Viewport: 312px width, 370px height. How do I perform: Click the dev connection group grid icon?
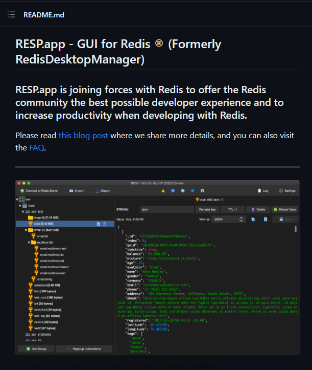pos(22,200)
